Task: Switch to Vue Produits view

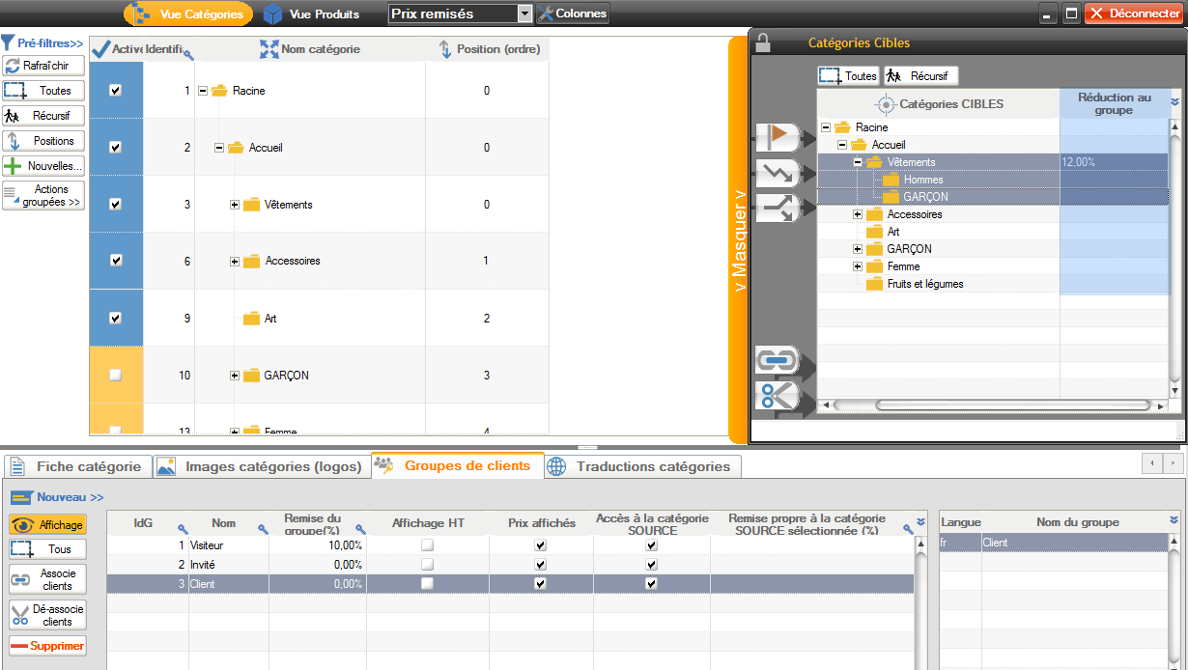Action: pos(312,14)
